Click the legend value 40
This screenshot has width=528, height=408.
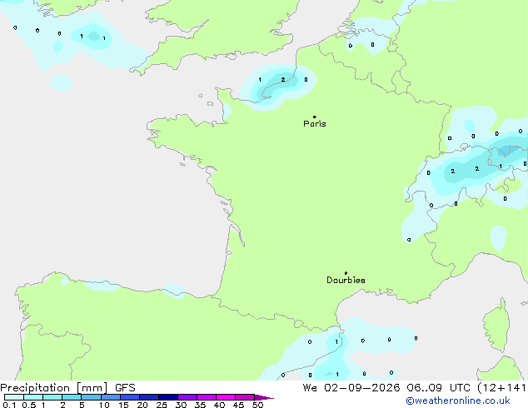(x=219, y=405)
